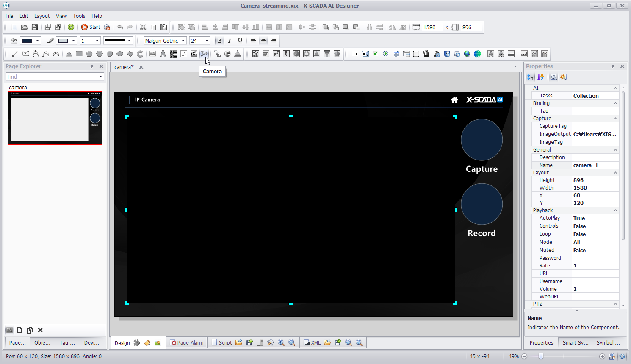Viewport: 631px width, 364px height.
Task: Click the home icon on canvas header
Action: (454, 100)
